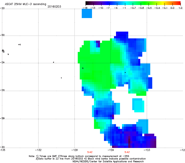Image resolution: width=185 pixels, height=163 pixels.
Task: Click the -22 latitude axis label
Action: [x=2, y=35]
